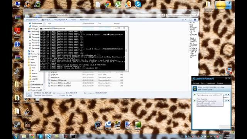Image resolution: width=247 pixels, height=139 pixels.
Task: Sort files by the Дата изменения column
Action: pyautogui.click(x=88, y=24)
